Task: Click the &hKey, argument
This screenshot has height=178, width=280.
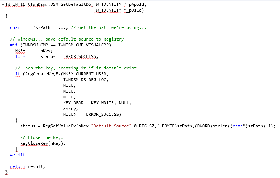Action: pyautogui.click(x=70, y=109)
